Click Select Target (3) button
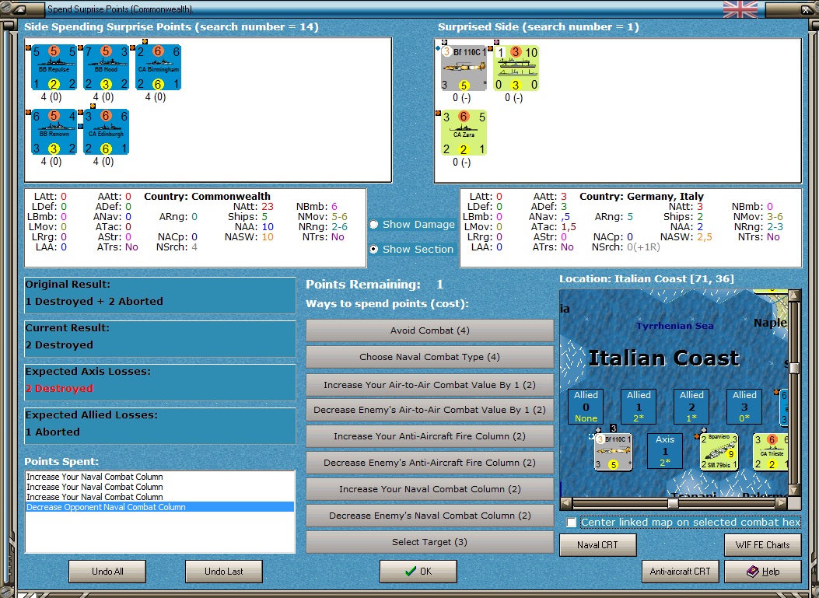This screenshot has height=598, width=819. (430, 542)
